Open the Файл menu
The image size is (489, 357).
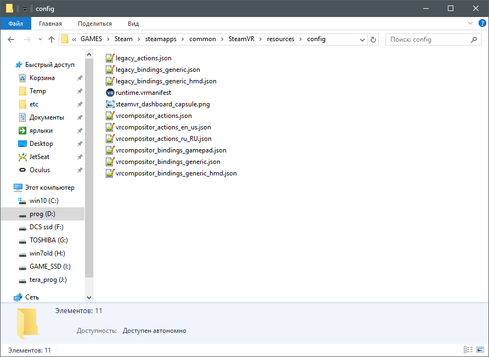[x=15, y=24]
